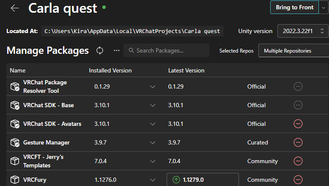Open the Multiple Repositories dropdown
Image resolution: width=329 pixels, height=186 pixels.
[293, 50]
